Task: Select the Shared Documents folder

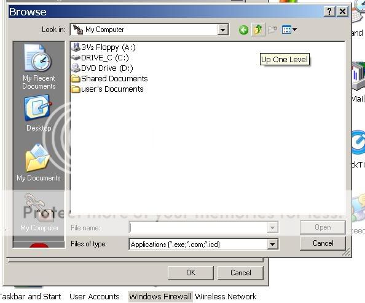Action: [x=109, y=79]
